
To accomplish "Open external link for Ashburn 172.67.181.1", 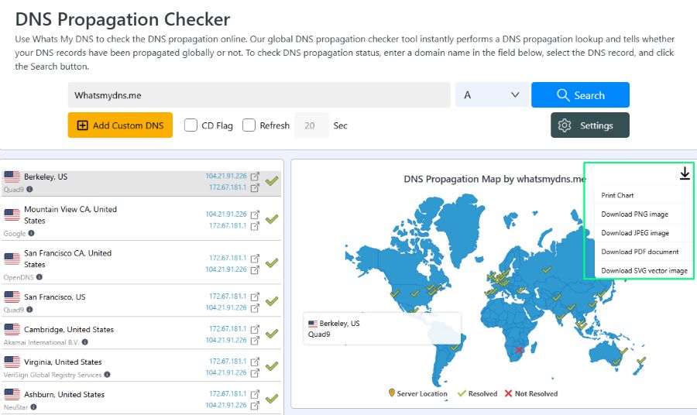I will pyautogui.click(x=255, y=394).
